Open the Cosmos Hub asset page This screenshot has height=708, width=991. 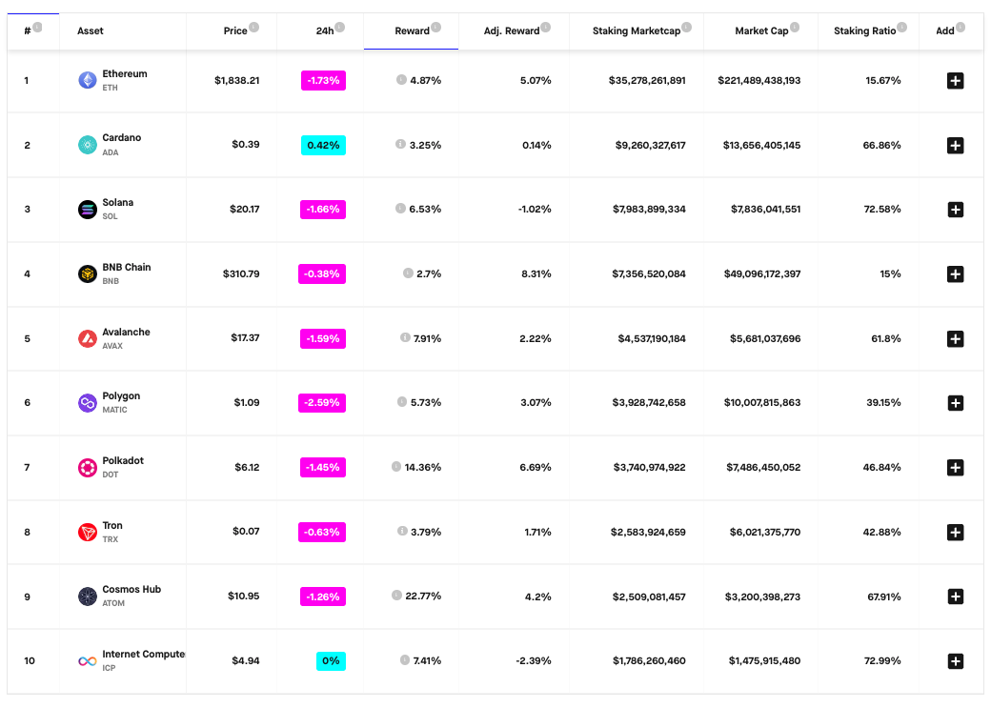(131, 590)
